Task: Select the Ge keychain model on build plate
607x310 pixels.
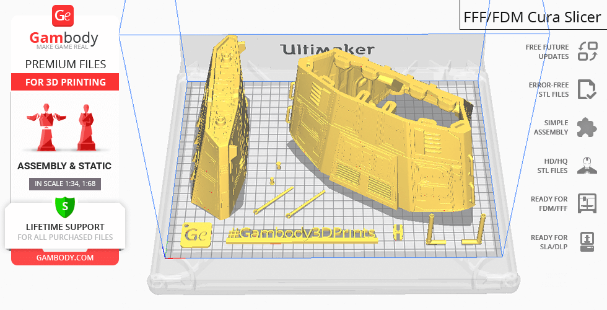Action: (x=196, y=235)
